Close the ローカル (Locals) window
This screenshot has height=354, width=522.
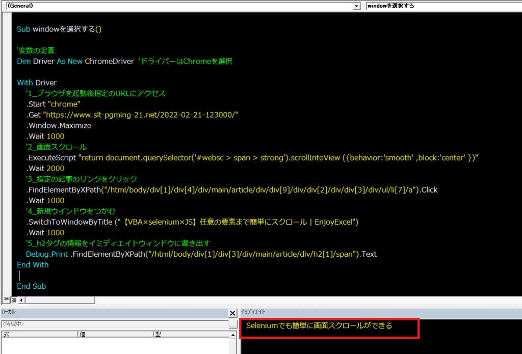pos(232,313)
